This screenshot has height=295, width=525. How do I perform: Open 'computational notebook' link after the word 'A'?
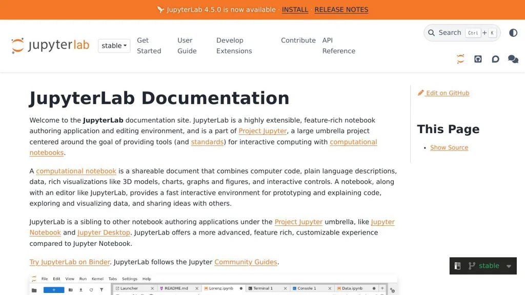(76, 171)
